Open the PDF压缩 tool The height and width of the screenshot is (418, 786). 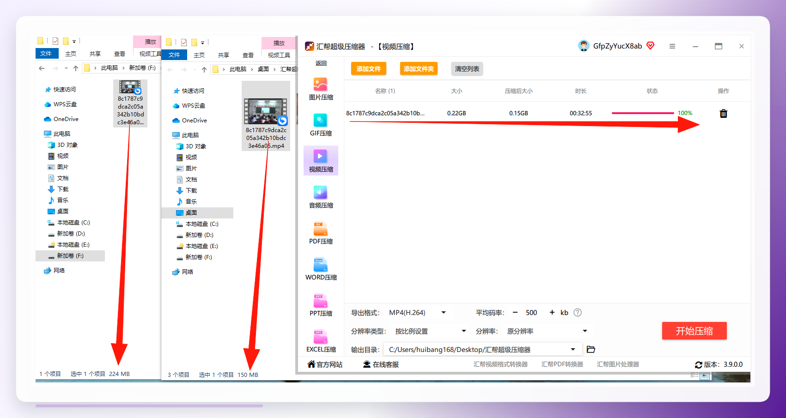click(321, 233)
